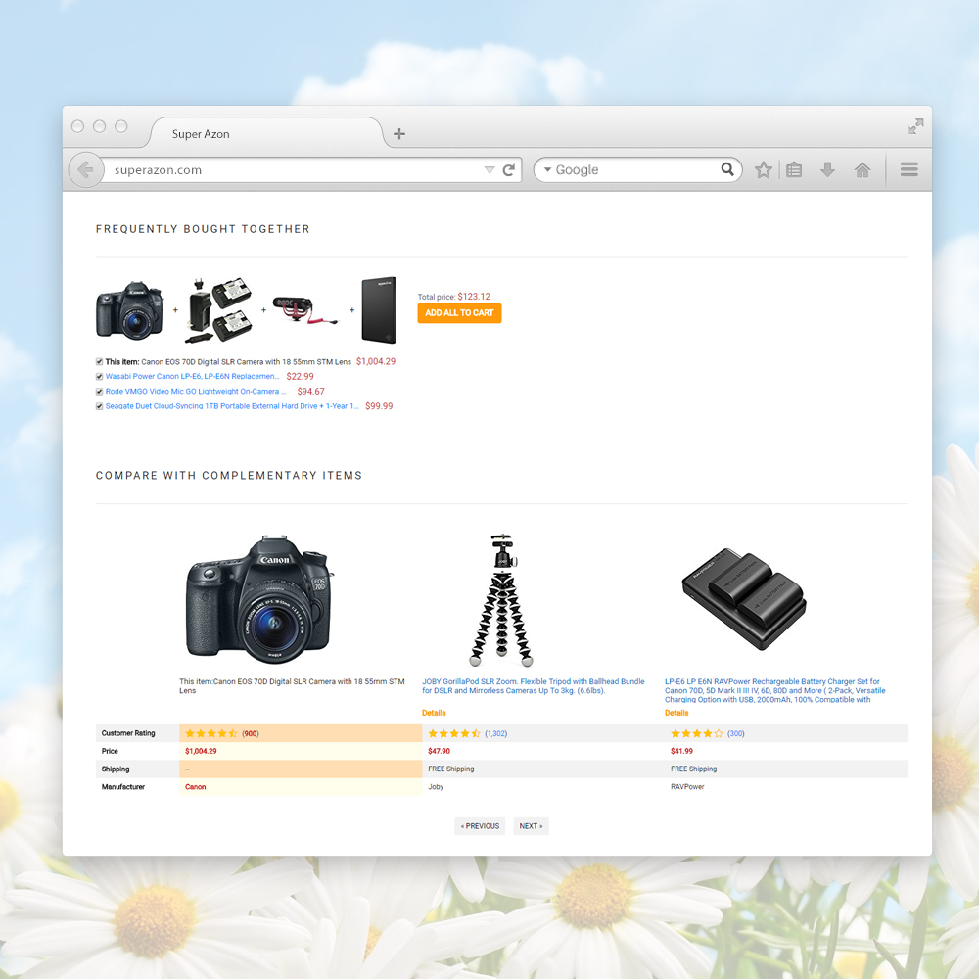
Task: Open the URL history dropdown arrow
Action: tap(489, 169)
